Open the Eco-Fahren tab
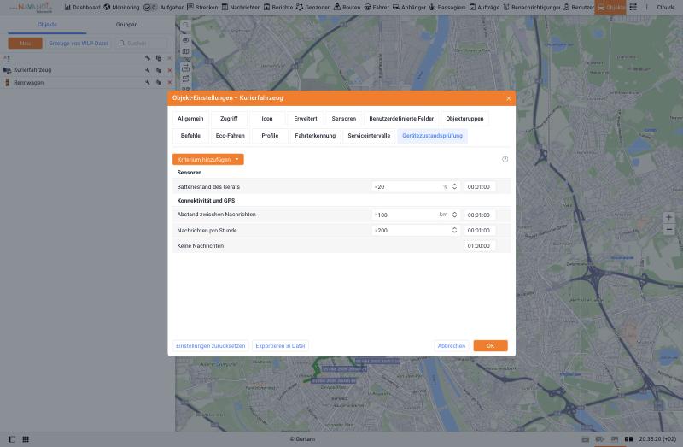The height and width of the screenshot is (447, 683). click(230, 136)
